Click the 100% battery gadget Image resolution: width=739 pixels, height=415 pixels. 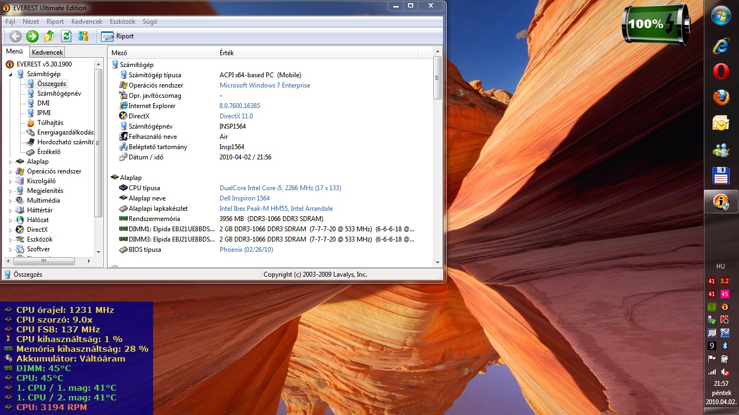tap(656, 24)
